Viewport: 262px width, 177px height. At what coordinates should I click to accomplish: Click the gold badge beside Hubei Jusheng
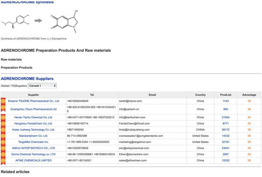point(3,130)
